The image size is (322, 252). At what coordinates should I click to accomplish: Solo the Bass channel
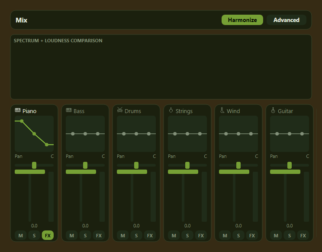click(85, 236)
